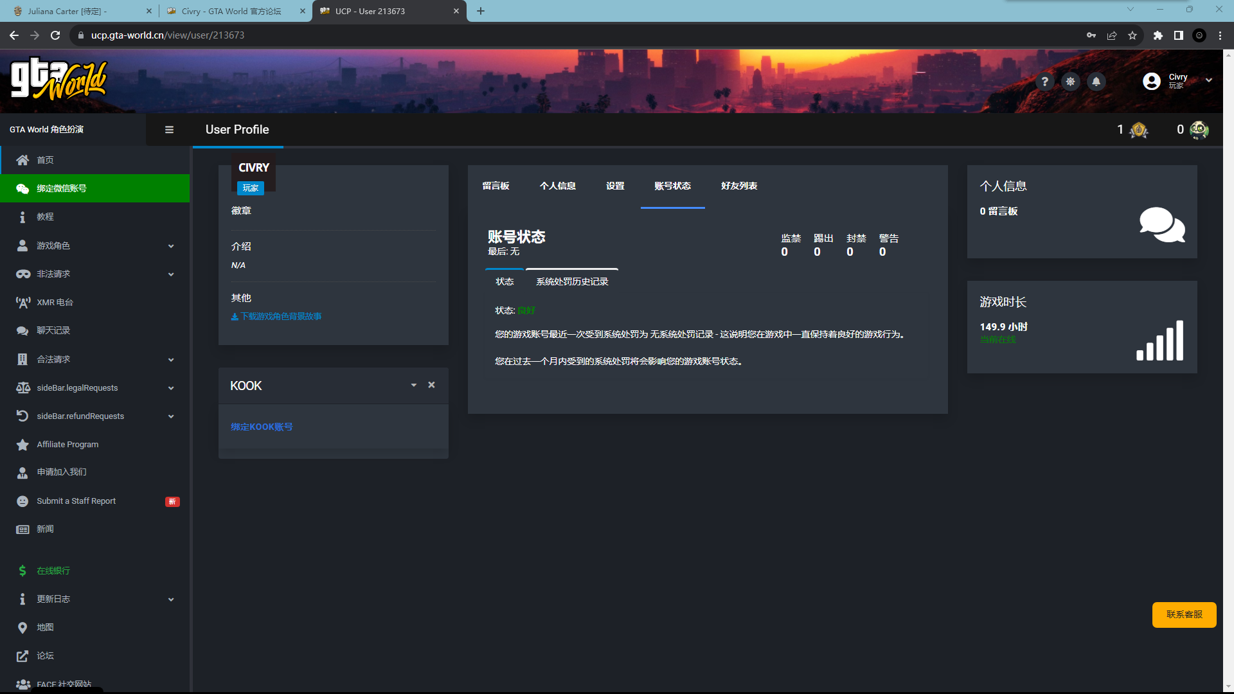Screen dimensions: 1234x694
Task: Collapse the KOOK panel with its arrow
Action: click(414, 385)
